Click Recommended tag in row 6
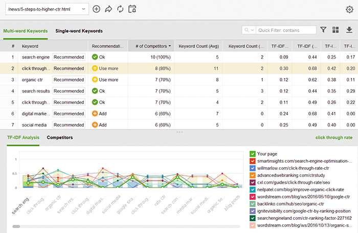 click(69, 113)
